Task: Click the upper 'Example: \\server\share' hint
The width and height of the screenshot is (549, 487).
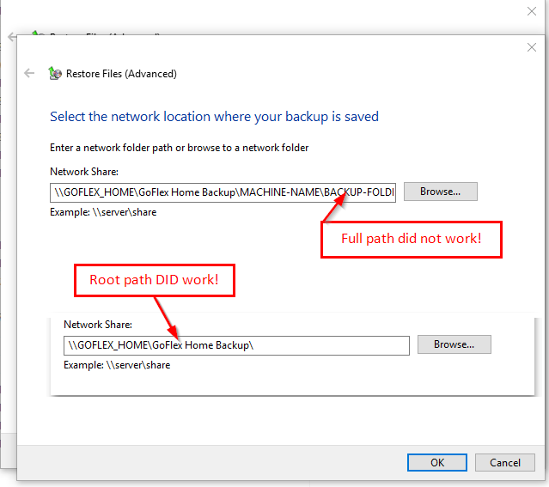Action: [x=103, y=212]
